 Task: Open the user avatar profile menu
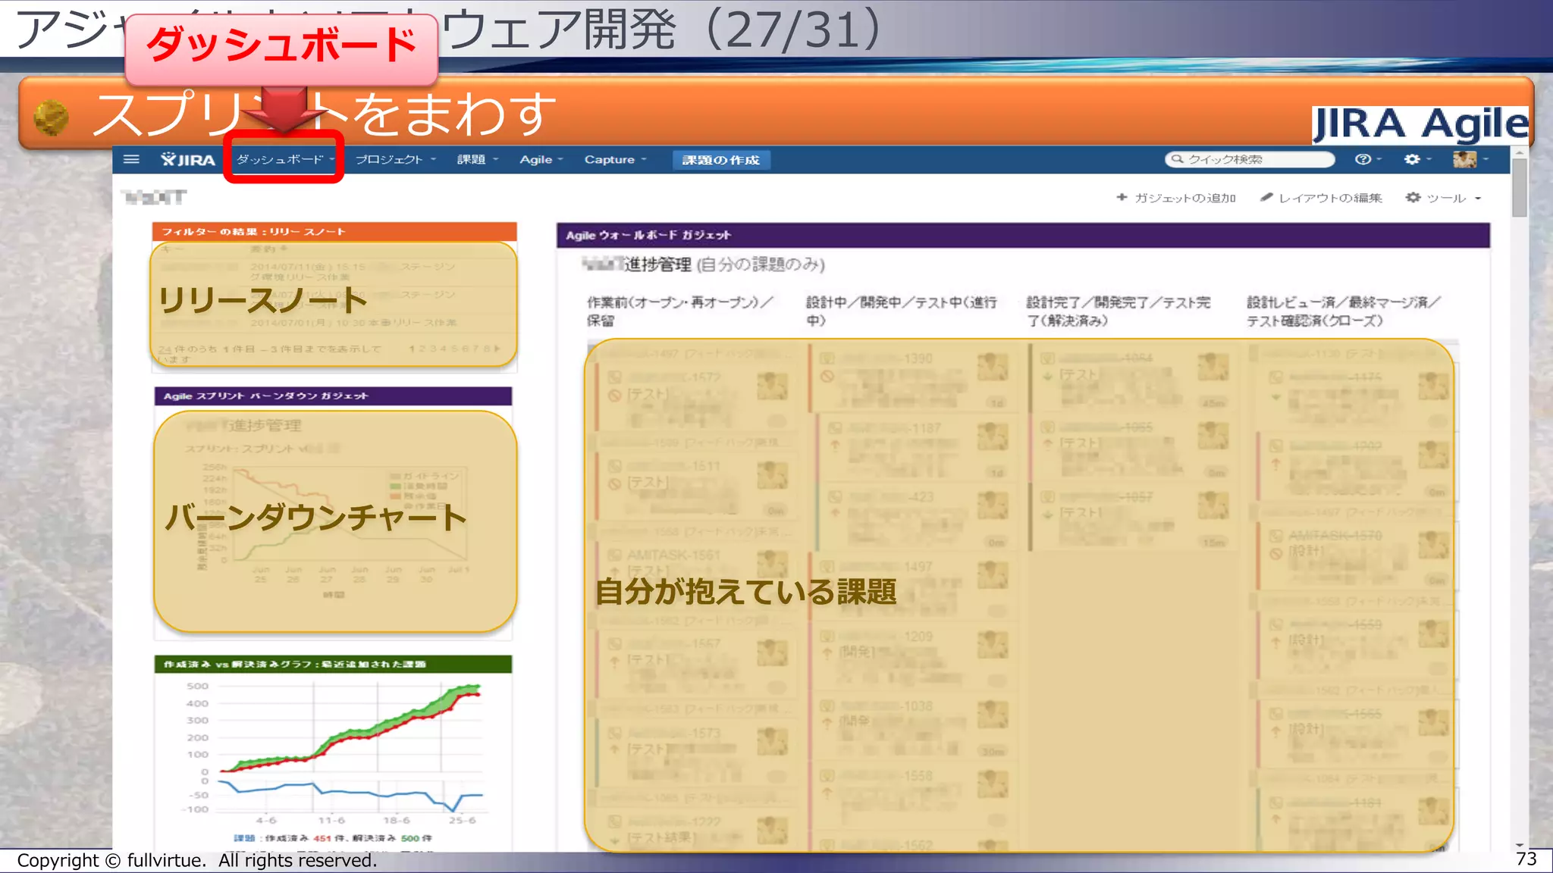[1470, 159]
